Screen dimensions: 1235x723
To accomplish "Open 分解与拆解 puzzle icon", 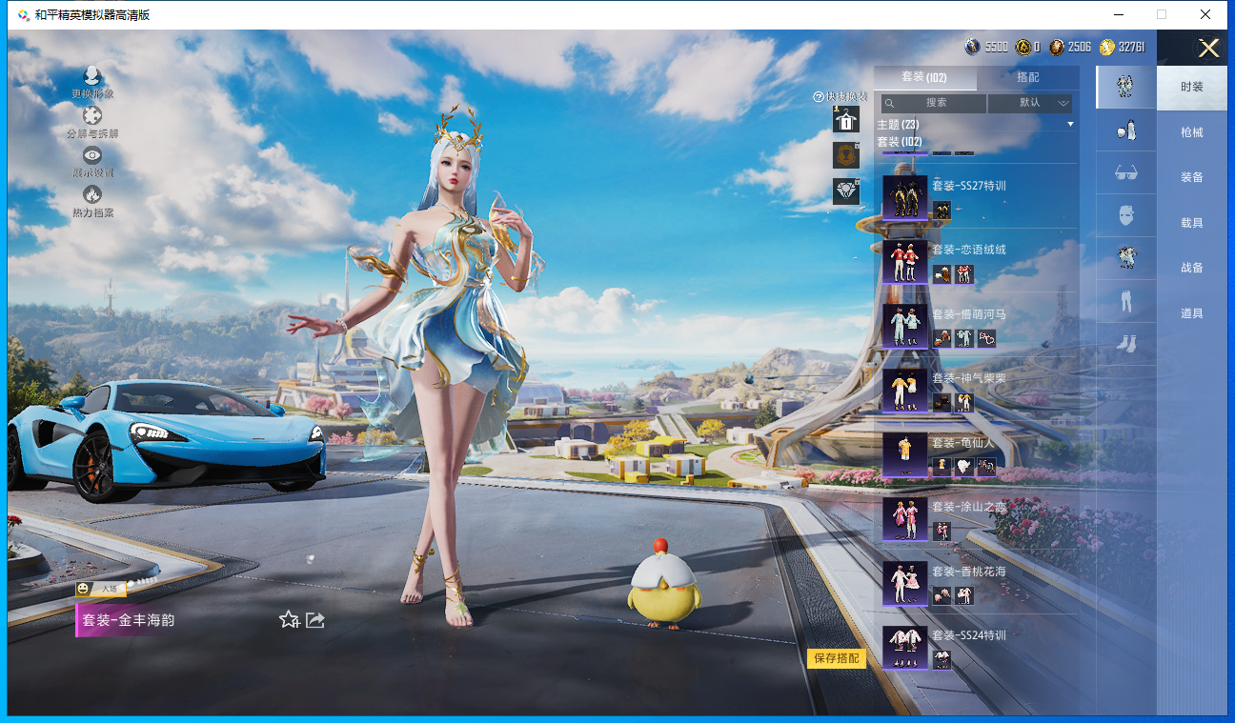I will 92,116.
